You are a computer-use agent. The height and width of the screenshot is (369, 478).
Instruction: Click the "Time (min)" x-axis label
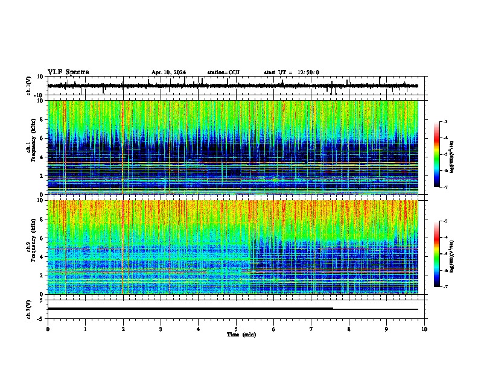pyautogui.click(x=241, y=335)
